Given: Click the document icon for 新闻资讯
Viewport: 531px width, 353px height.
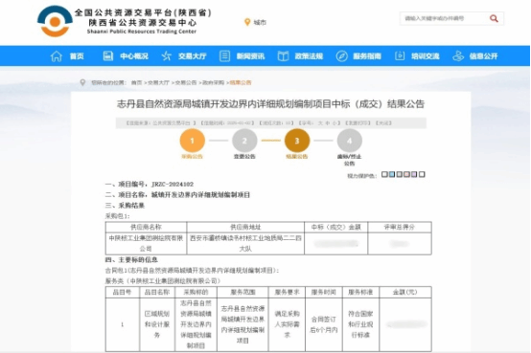Looking at the screenshot, I should point(224,55).
